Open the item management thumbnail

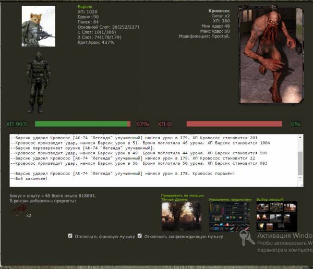point(229,216)
